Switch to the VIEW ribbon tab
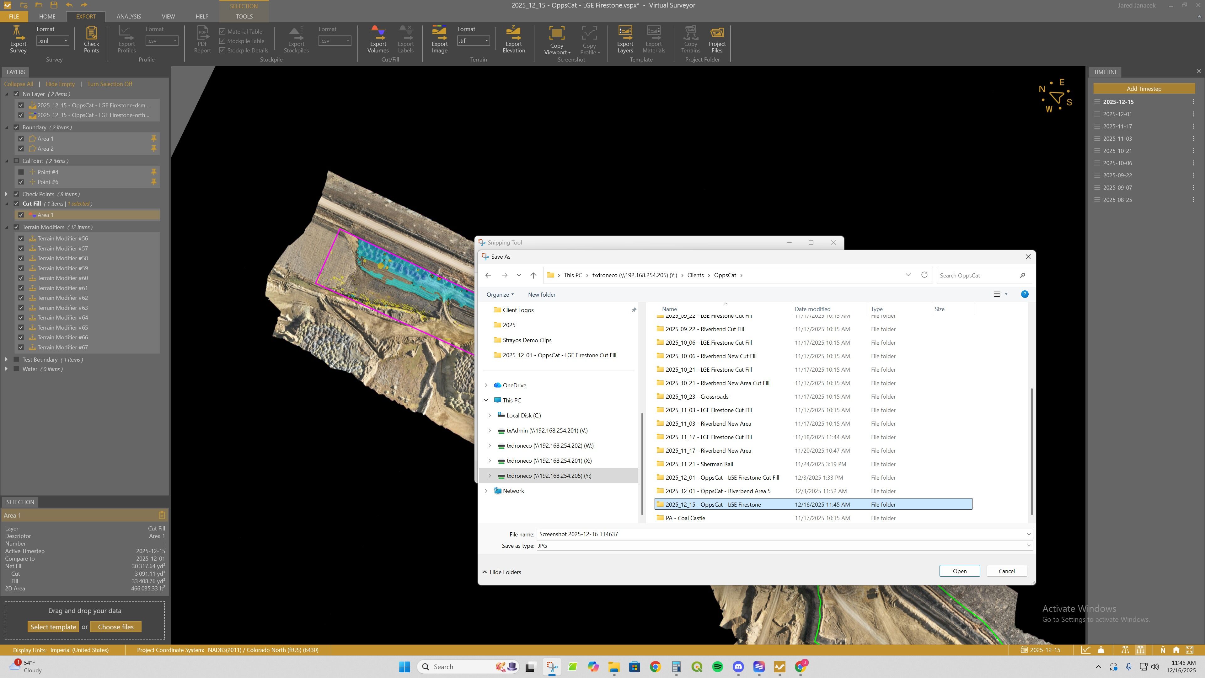1205x678 pixels. tap(168, 16)
